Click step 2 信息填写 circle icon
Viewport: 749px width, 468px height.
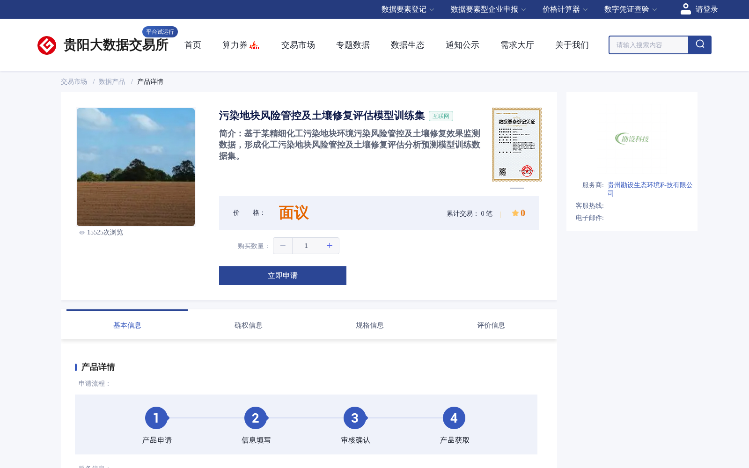pyautogui.click(x=256, y=418)
